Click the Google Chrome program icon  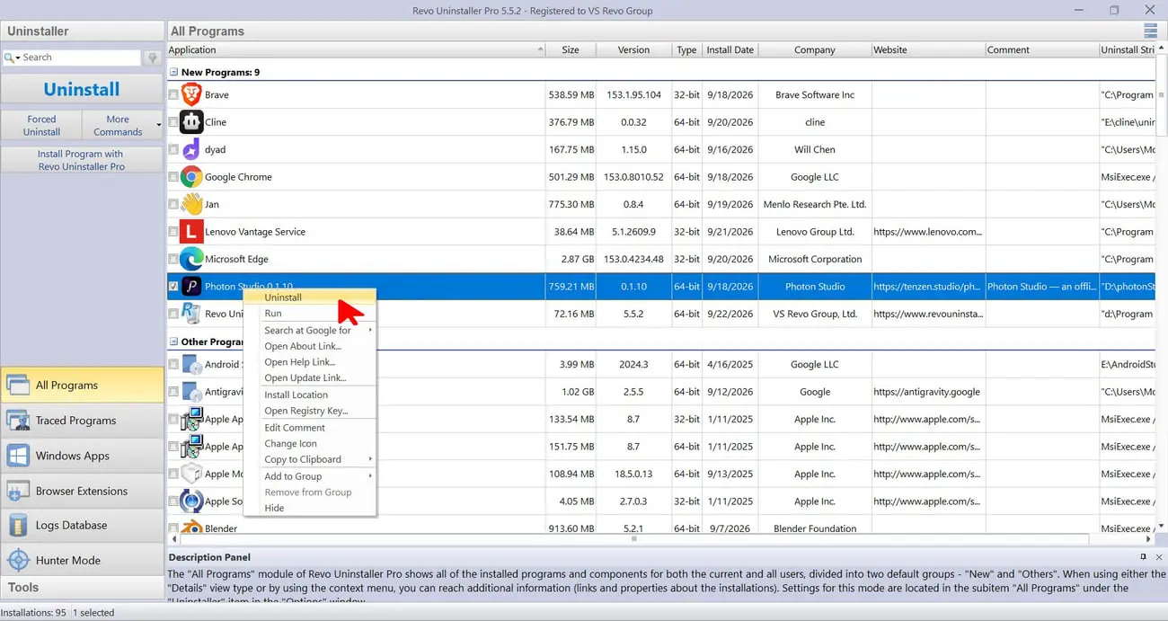[x=191, y=176]
